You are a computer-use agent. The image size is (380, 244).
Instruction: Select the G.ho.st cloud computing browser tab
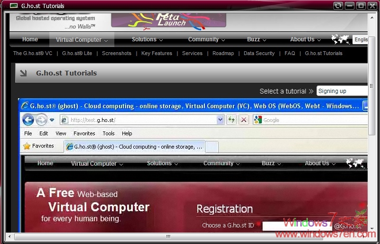[135, 147]
